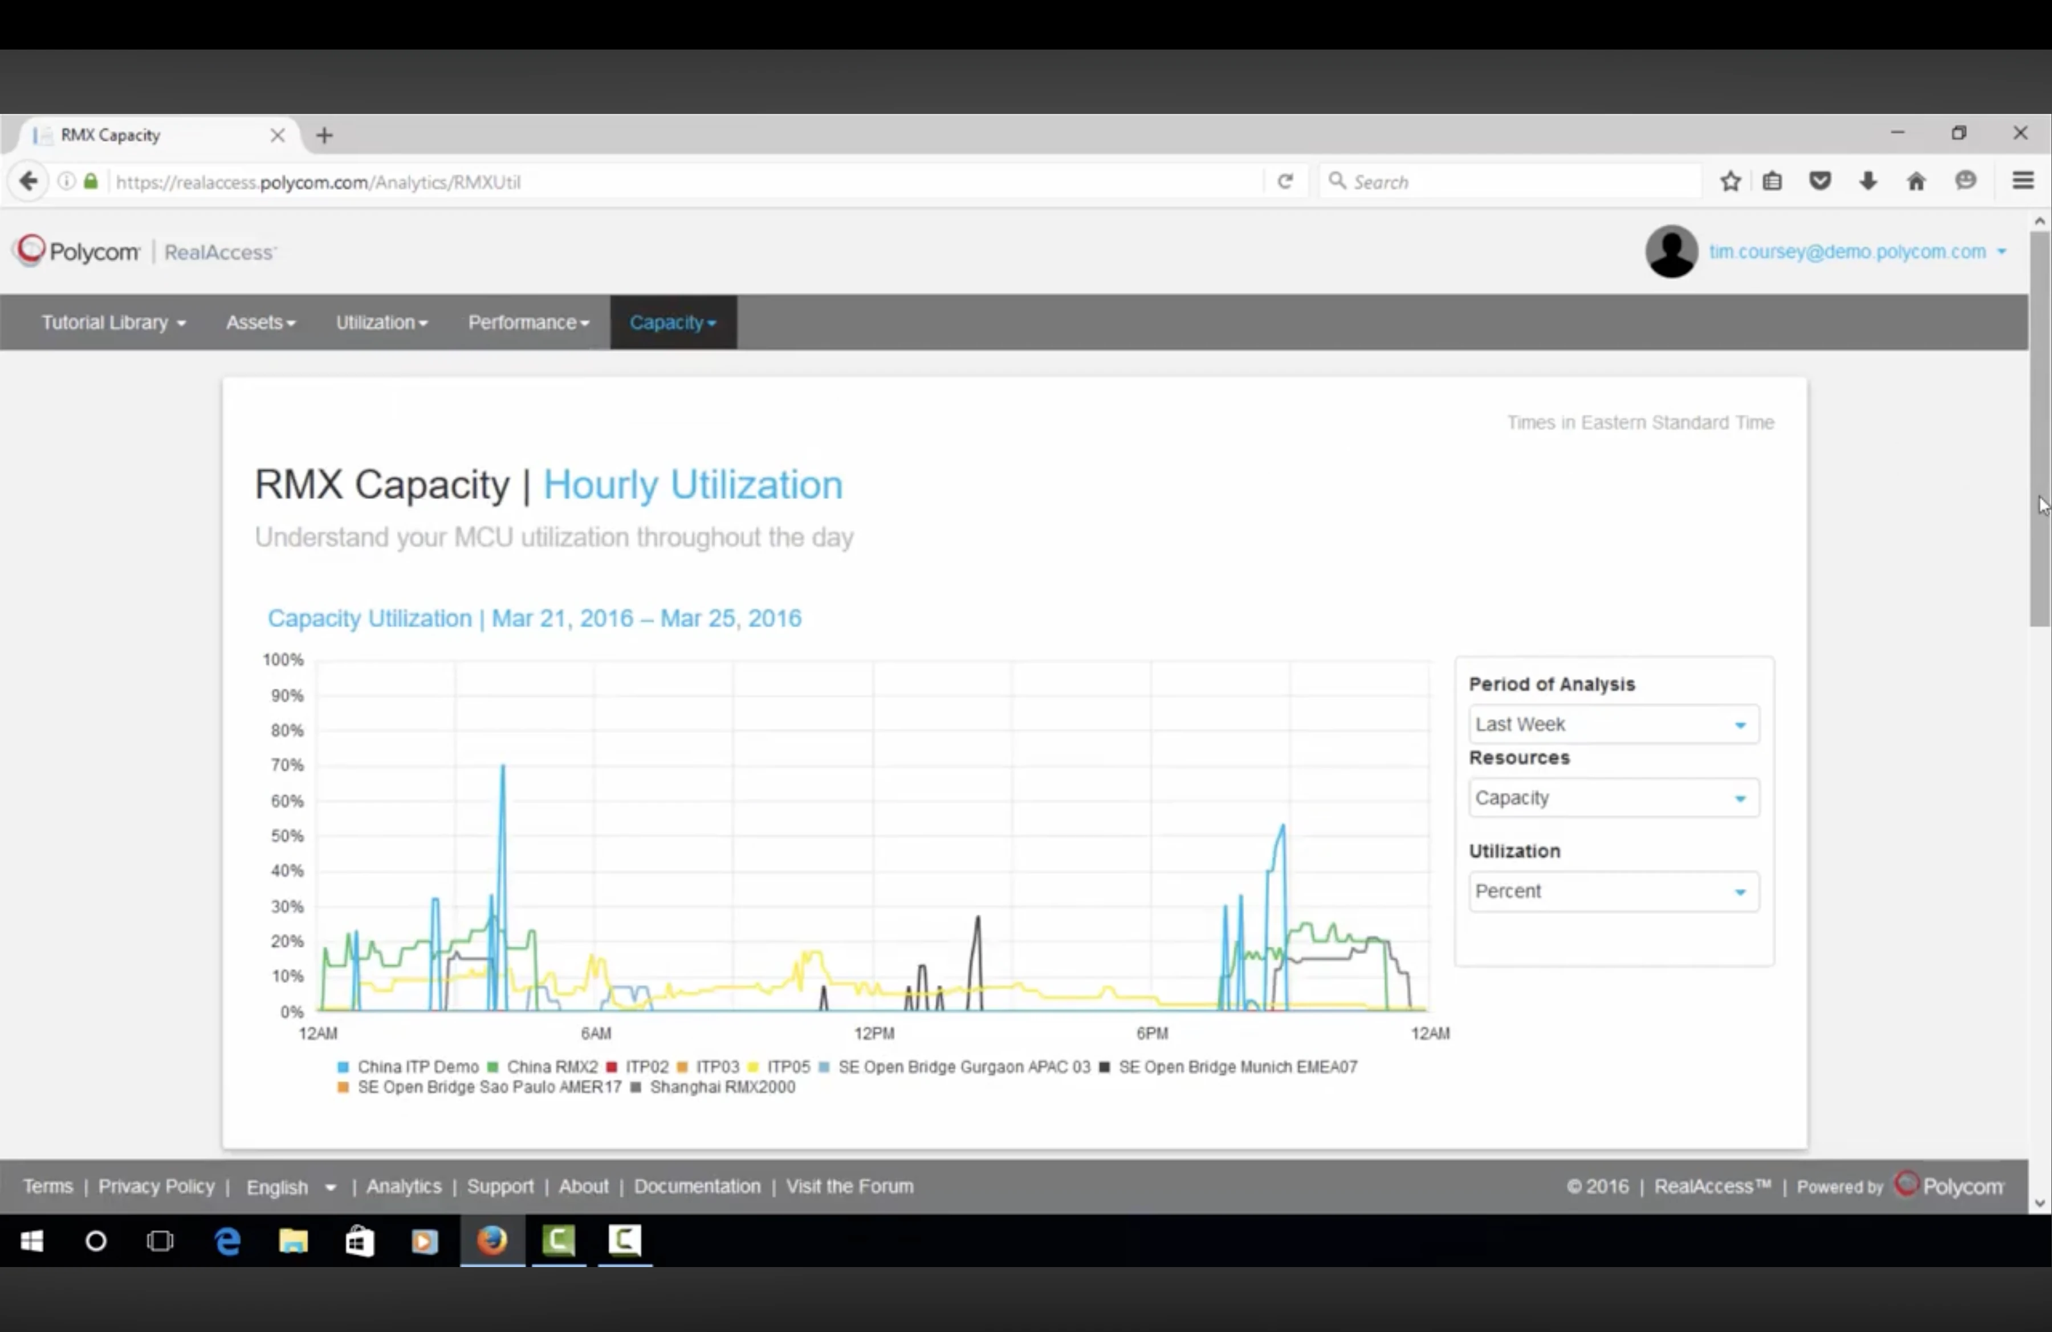Viewport: 2052px width, 1332px height.
Task: Open the Pocket save icon
Action: 1820,182
